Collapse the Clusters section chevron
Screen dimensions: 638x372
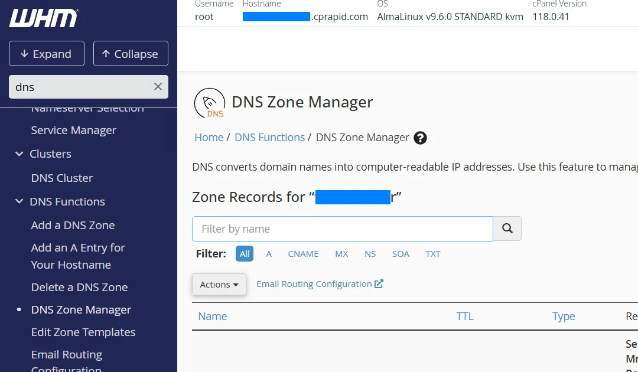point(19,154)
